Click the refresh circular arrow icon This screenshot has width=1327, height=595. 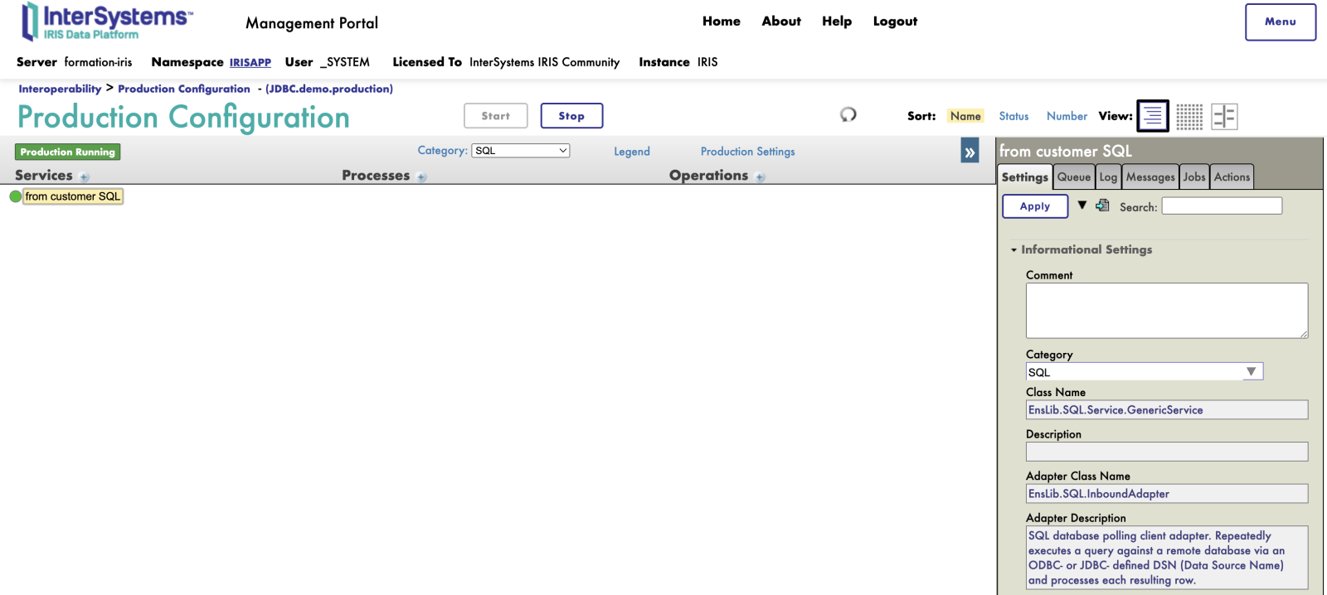pos(848,114)
